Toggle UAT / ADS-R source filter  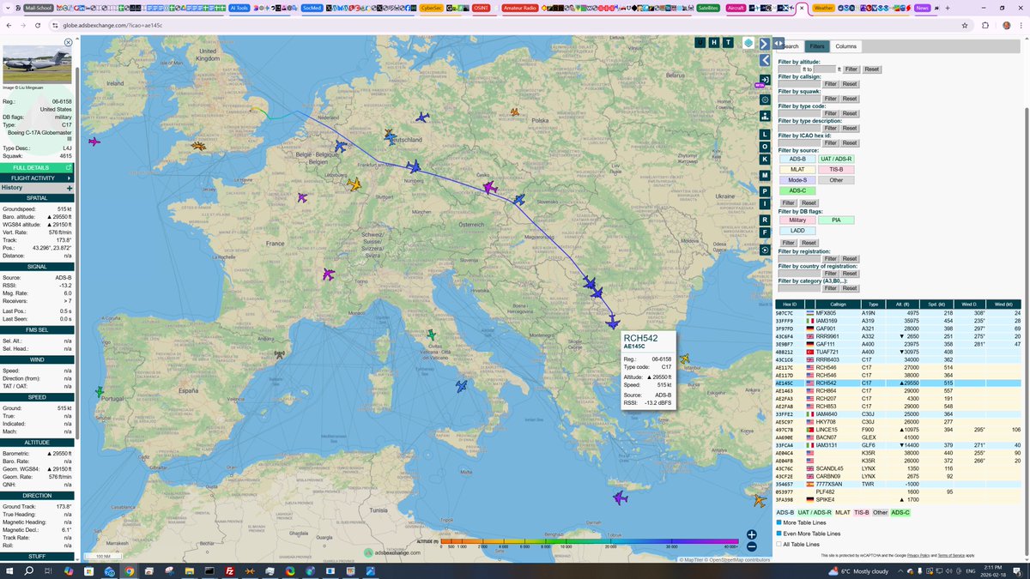pyautogui.click(x=837, y=159)
